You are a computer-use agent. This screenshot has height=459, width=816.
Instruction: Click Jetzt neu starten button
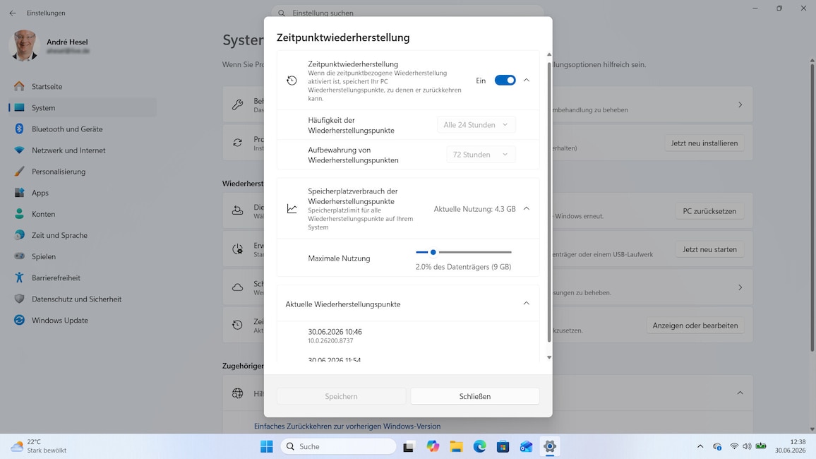pyautogui.click(x=709, y=249)
